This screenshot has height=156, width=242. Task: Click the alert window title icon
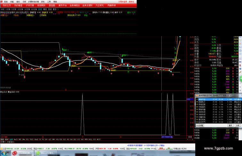197,95
